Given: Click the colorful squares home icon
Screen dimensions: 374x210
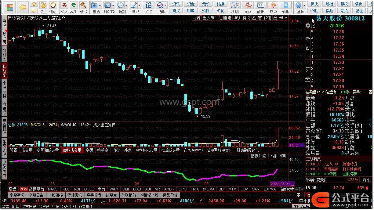Looking at the screenshot, I should [10, 7].
